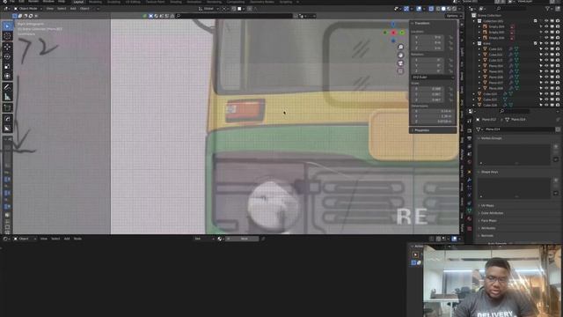Open the viewport View menu

pos(50,9)
